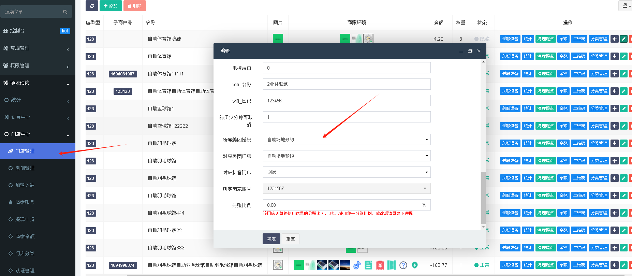Viewport: 632px width, 276px height.
Task: Click the green edit pencil for 自助体育馆隐藏 row
Action: click(x=624, y=39)
